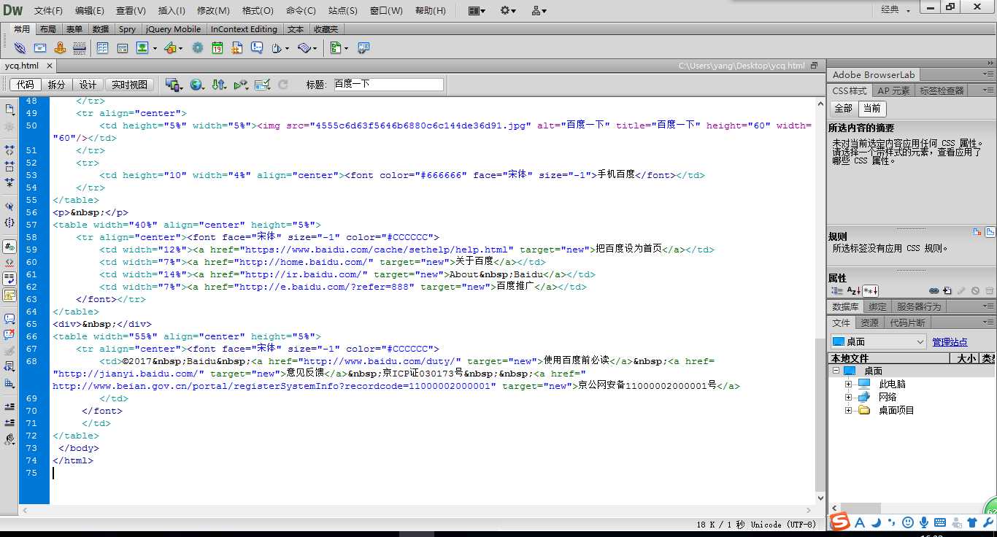The height and width of the screenshot is (537, 997).
Task: Open the AP 元素 panel tab
Action: click(x=893, y=90)
